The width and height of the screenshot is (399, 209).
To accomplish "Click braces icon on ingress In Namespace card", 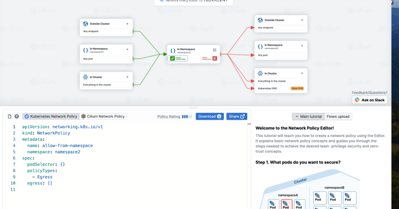I will pyautogui.click(x=86, y=50).
